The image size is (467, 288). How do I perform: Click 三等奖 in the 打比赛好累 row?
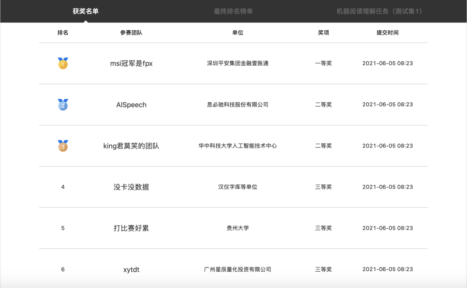point(324,228)
